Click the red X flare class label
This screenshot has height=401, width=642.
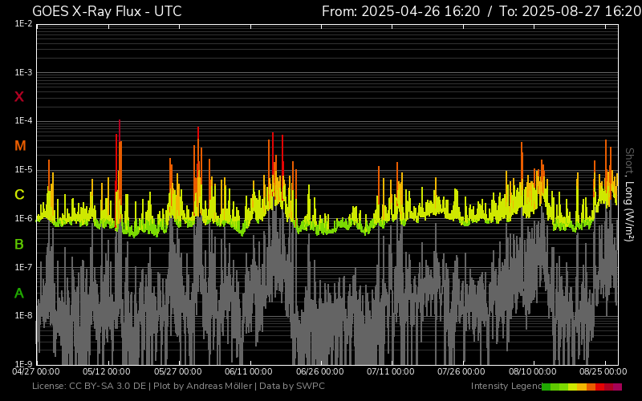[19, 97]
